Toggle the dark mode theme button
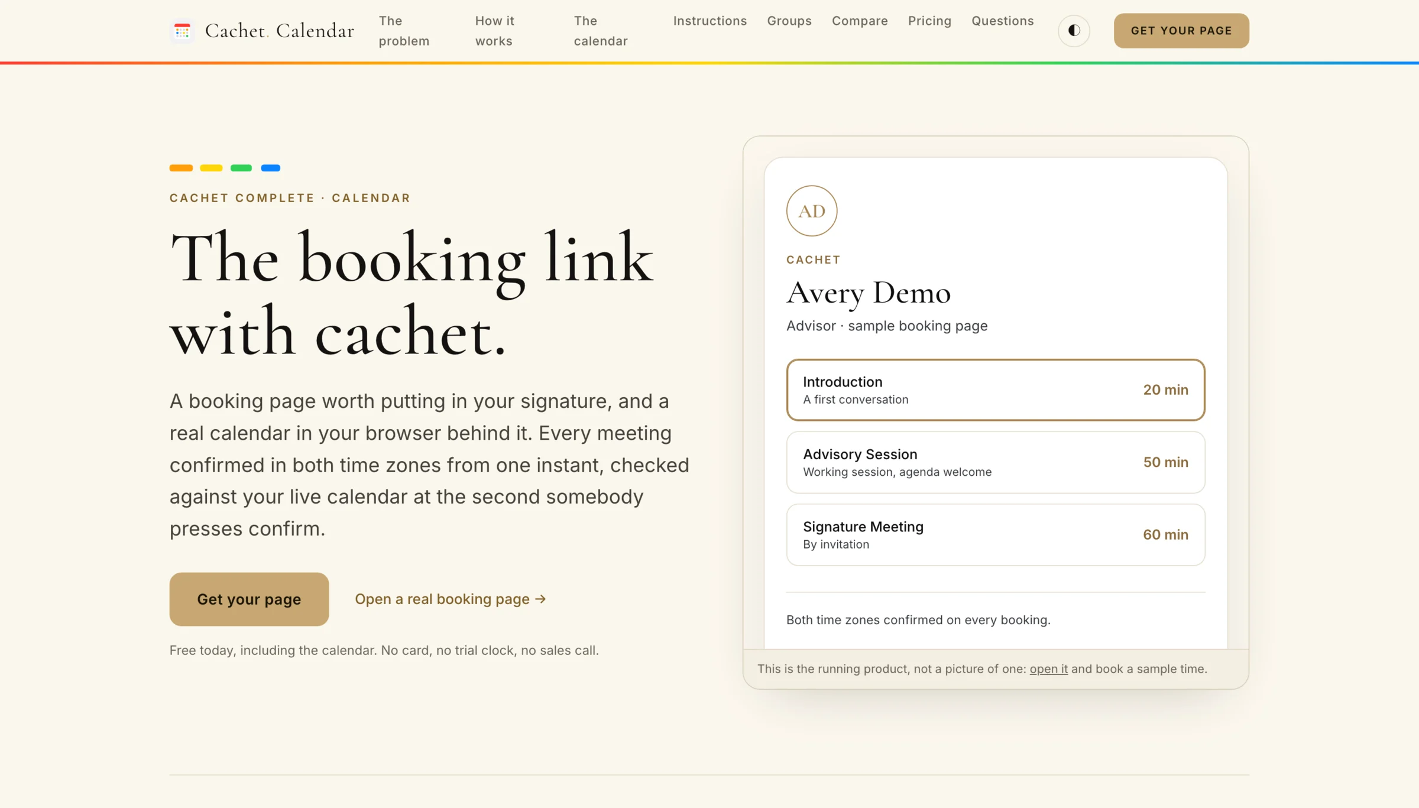Image resolution: width=1419 pixels, height=808 pixels. [1074, 31]
